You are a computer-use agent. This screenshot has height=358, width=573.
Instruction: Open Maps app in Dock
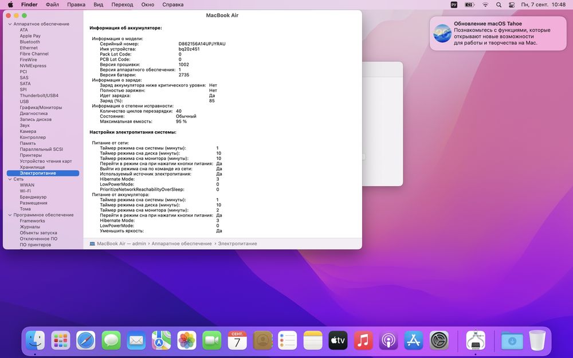point(161,340)
